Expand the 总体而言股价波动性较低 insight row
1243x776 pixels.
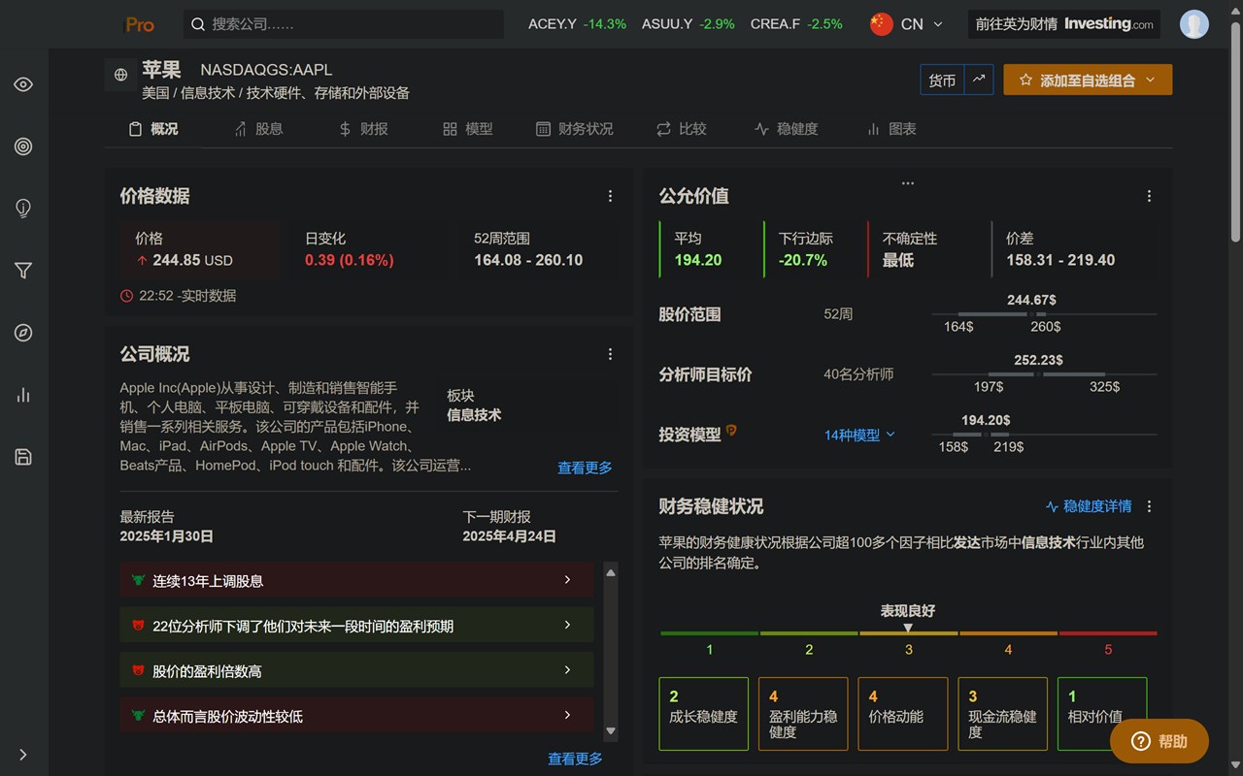pyautogui.click(x=357, y=716)
